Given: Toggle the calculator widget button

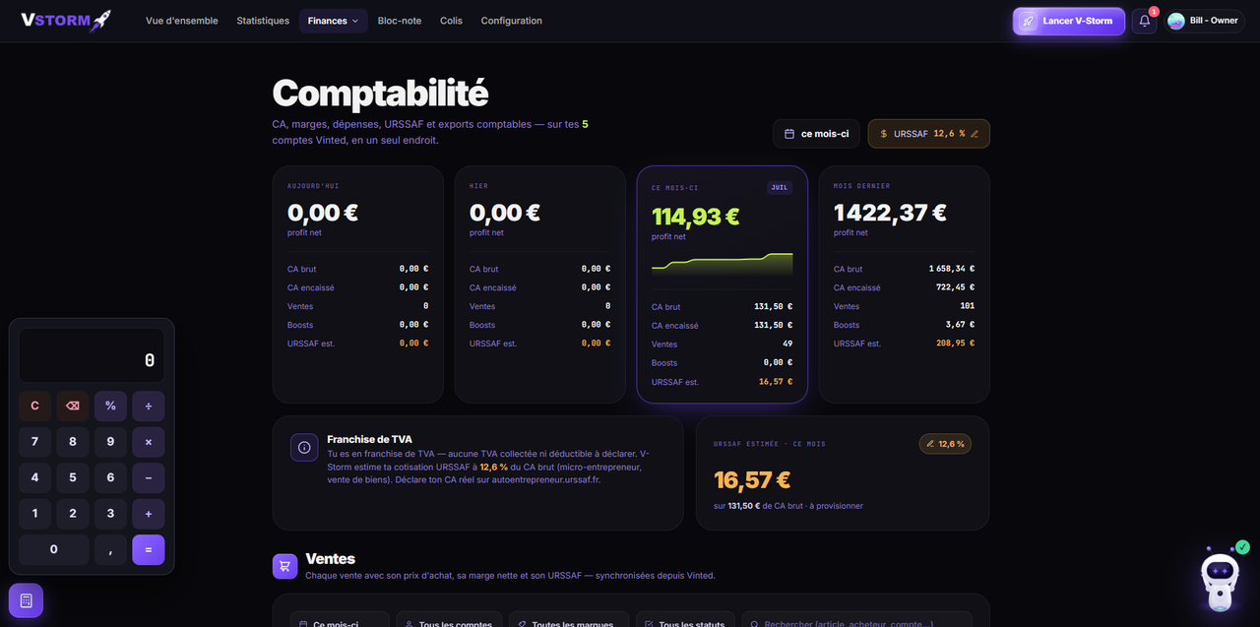Looking at the screenshot, I should 26,600.
